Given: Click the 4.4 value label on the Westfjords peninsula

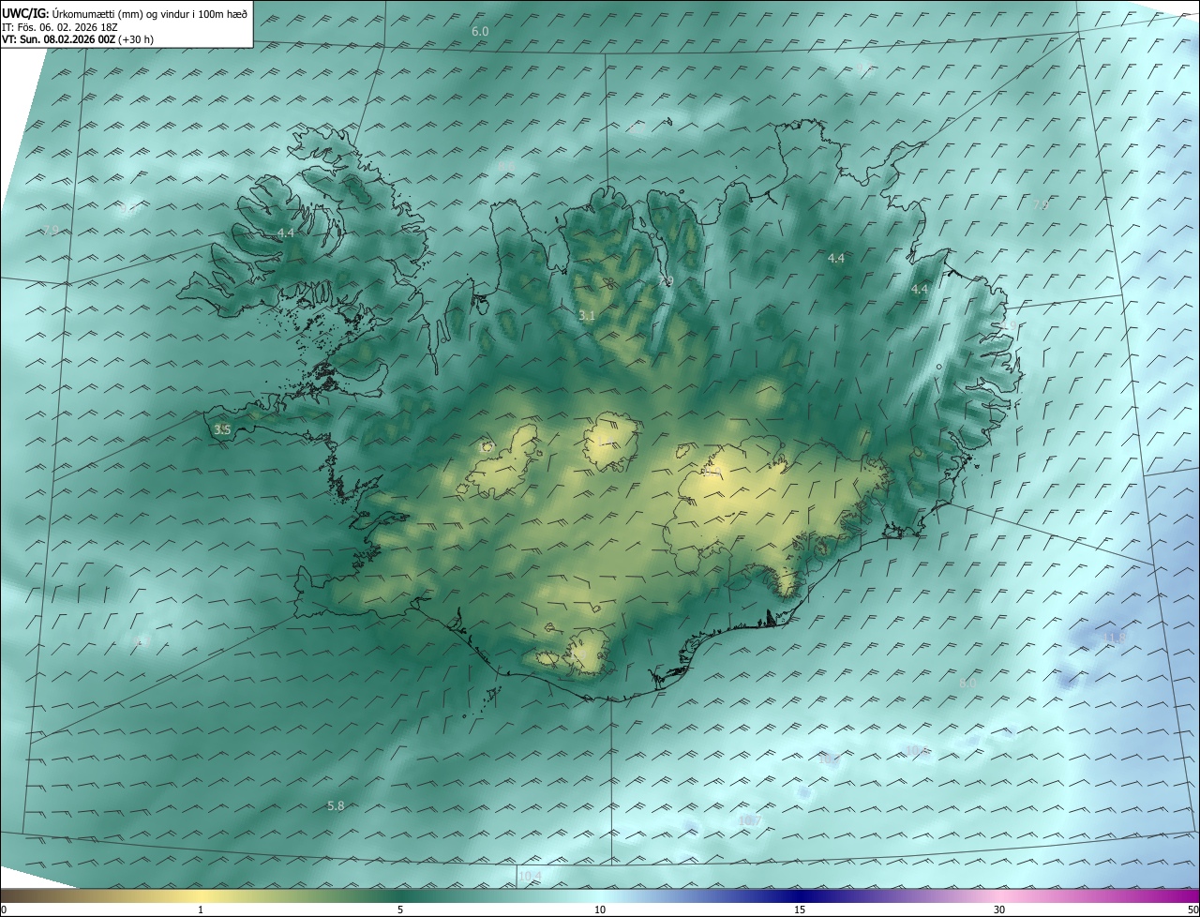Looking at the screenshot, I should (x=286, y=233).
